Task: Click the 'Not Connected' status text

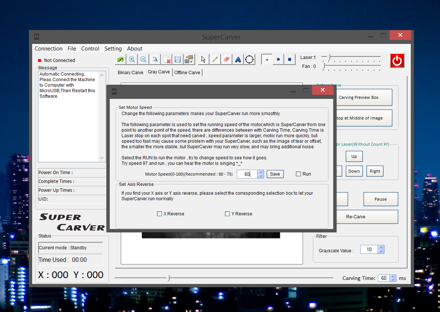Action: point(59,60)
